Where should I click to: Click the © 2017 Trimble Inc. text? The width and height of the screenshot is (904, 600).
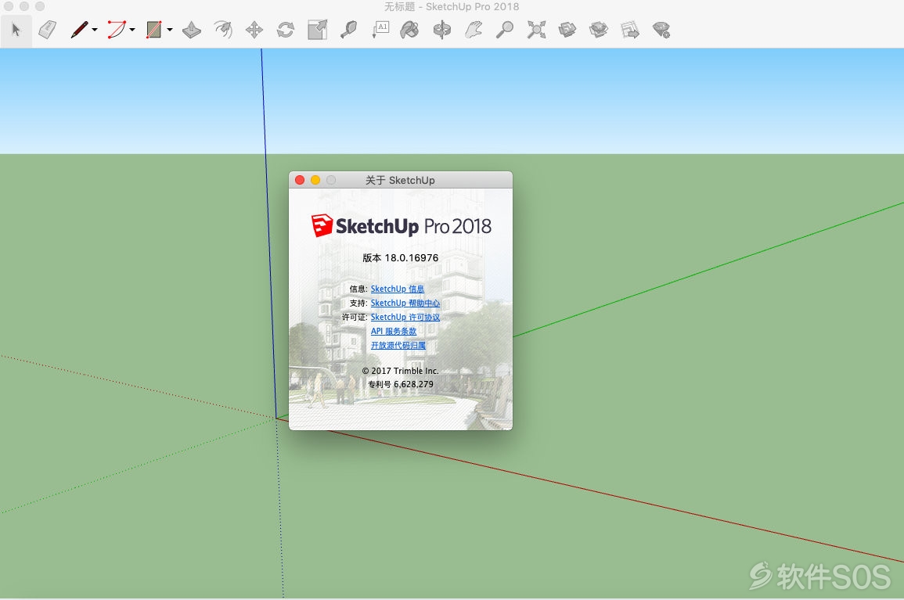401,371
